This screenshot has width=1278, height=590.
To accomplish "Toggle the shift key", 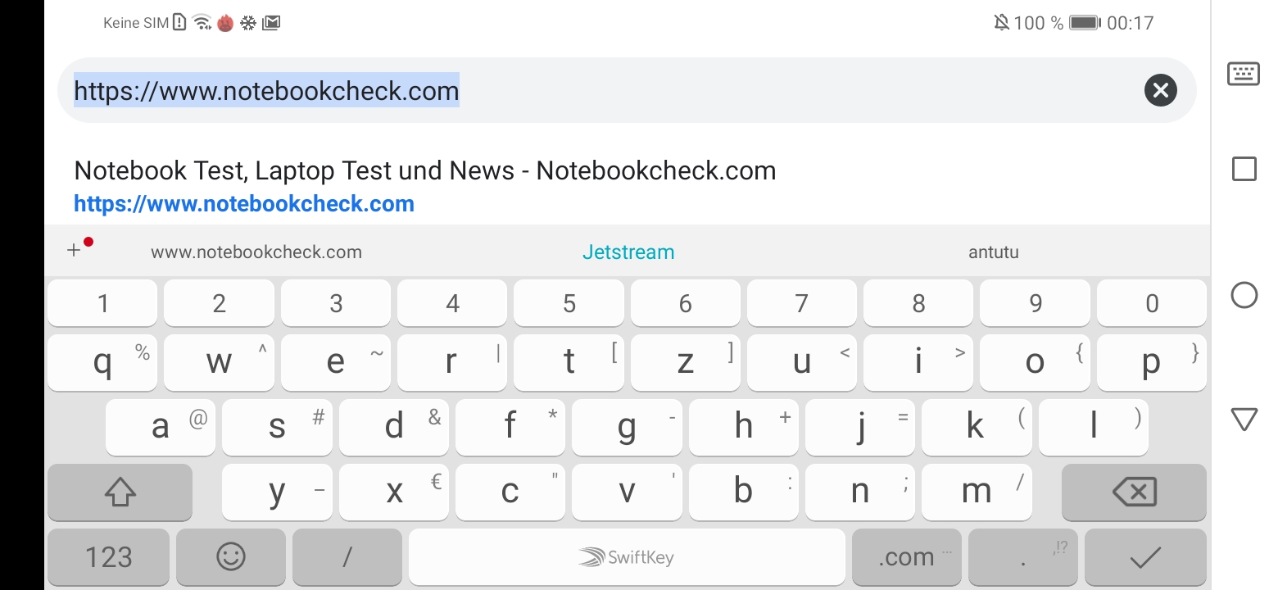I will click(120, 492).
